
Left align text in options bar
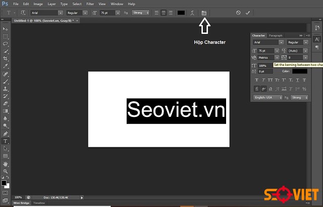(157, 13)
